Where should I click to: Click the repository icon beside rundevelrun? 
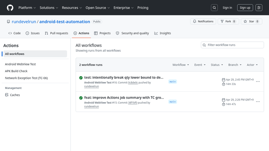click(x=8, y=22)
